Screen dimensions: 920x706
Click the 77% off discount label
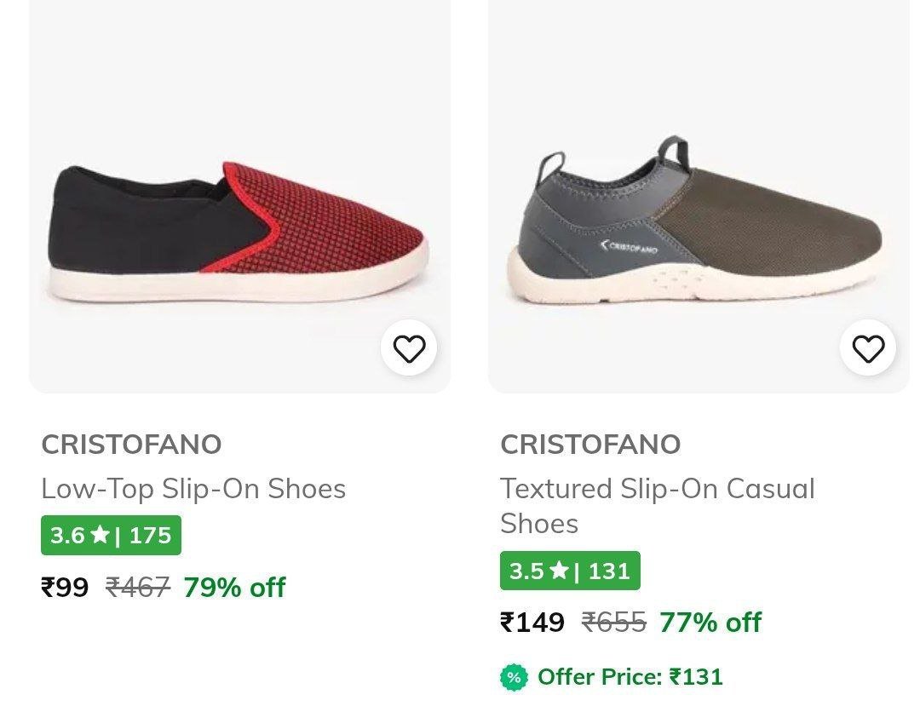[710, 623]
